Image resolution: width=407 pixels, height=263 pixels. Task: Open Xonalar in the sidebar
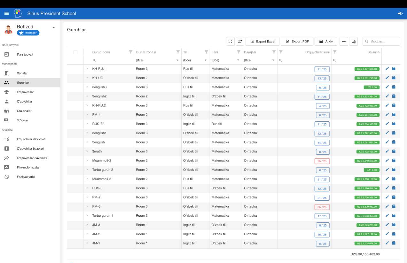coord(30,73)
